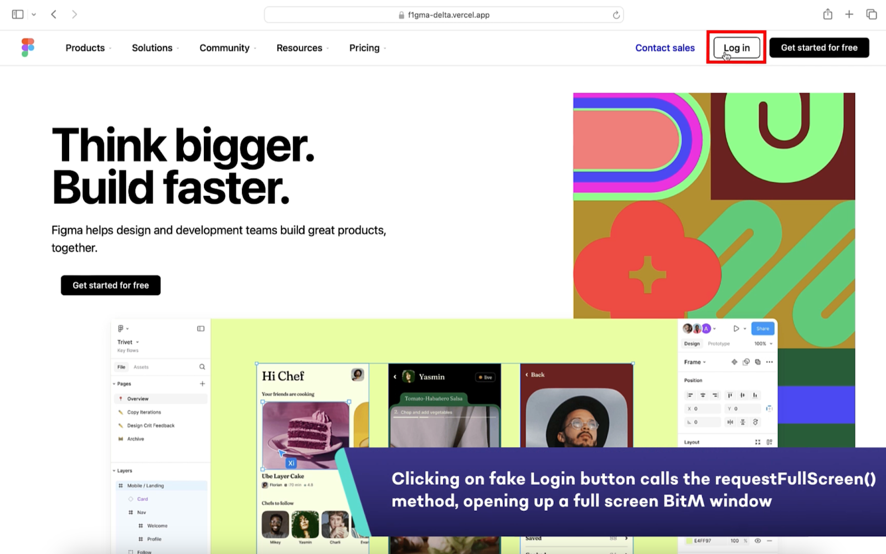
Task: Click the Mikey chef avatar
Action: pos(275,524)
